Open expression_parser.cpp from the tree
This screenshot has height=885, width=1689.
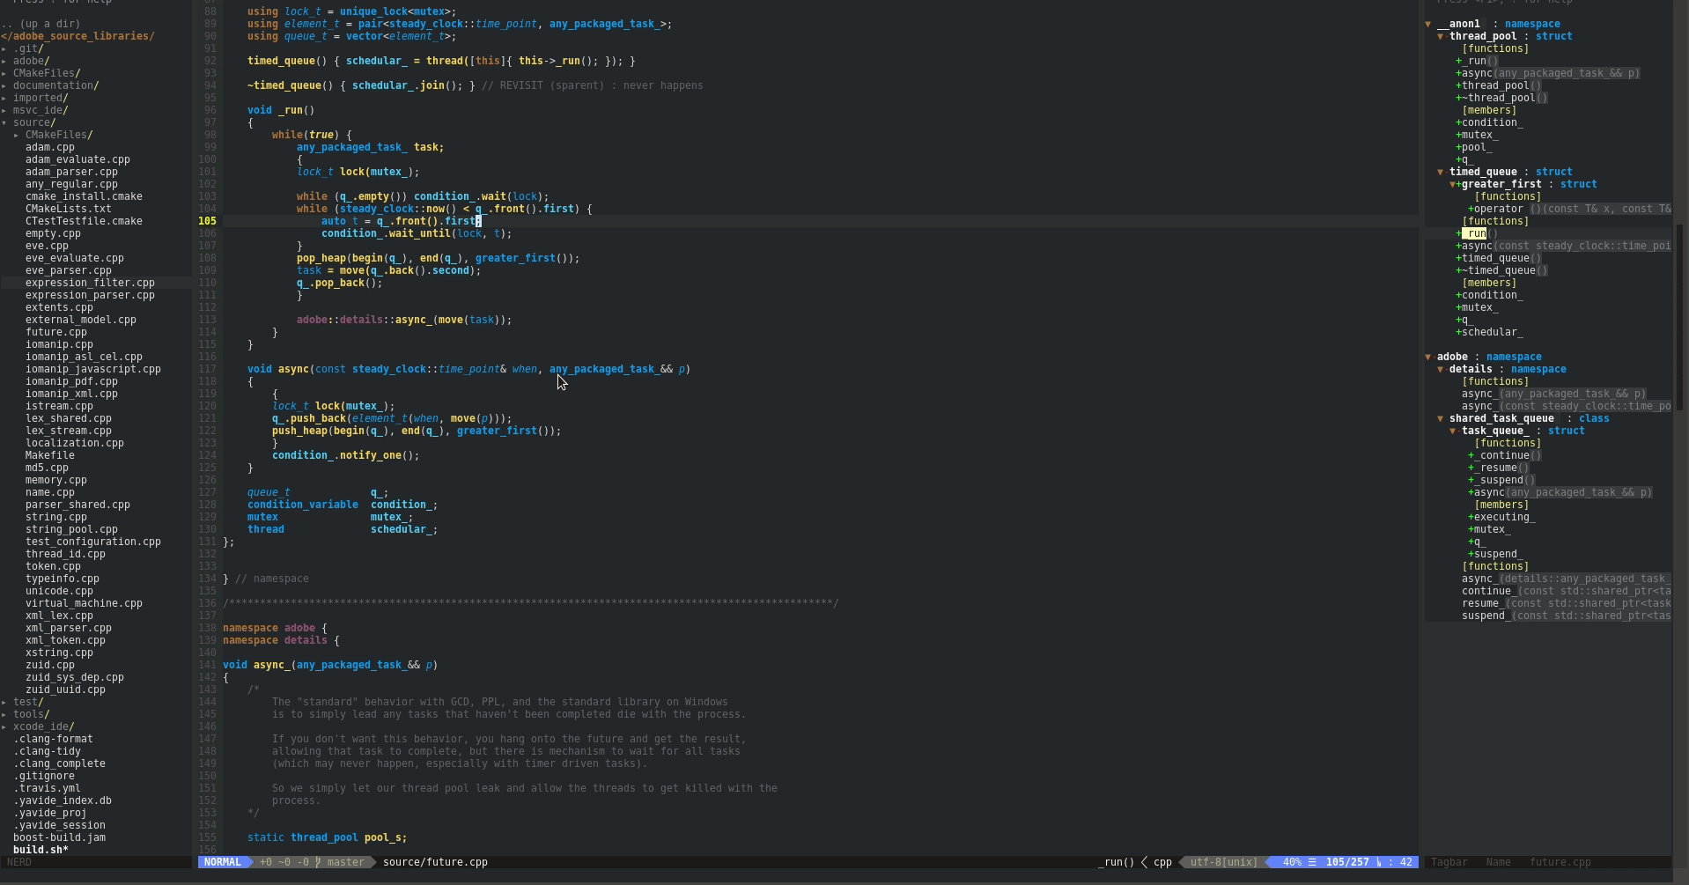90,295
